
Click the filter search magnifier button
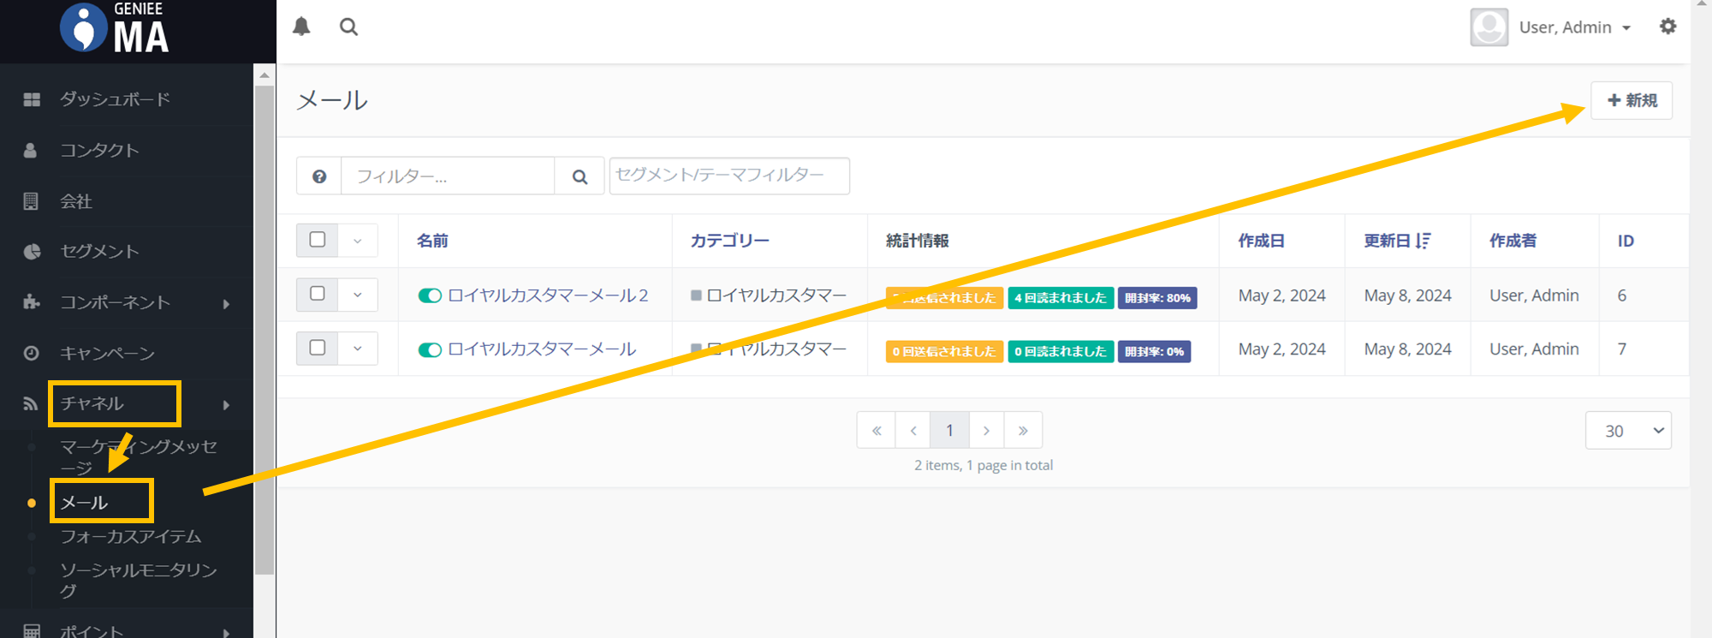(x=580, y=176)
